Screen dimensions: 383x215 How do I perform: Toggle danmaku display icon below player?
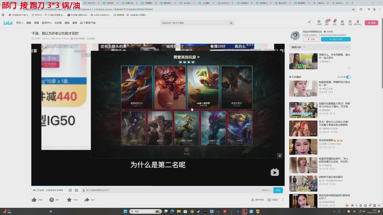coord(70,190)
